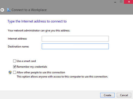This screenshot has width=133, height=99.
Task: Focus the Destination name text box
Action: click(x=75, y=46)
